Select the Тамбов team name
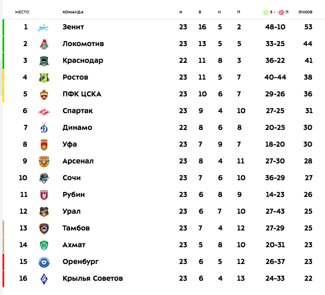 pos(76,228)
